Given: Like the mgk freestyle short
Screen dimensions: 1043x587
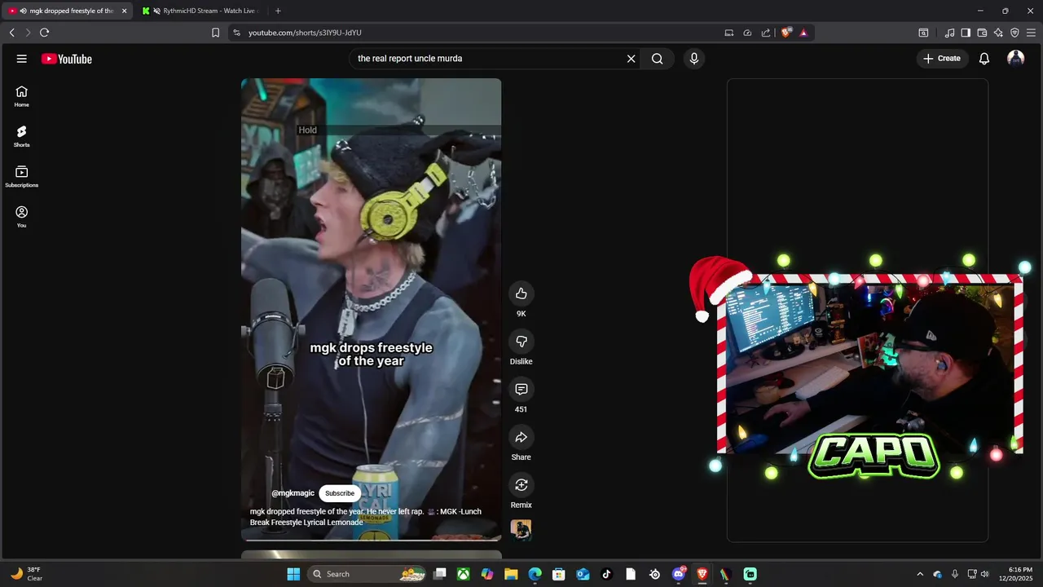Looking at the screenshot, I should coord(521,293).
